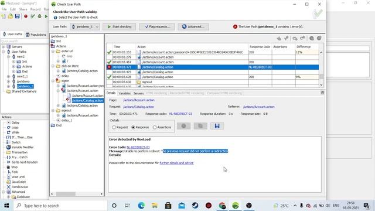
Task: Expand the Advanced group in Actions palette
Action: click(4, 192)
